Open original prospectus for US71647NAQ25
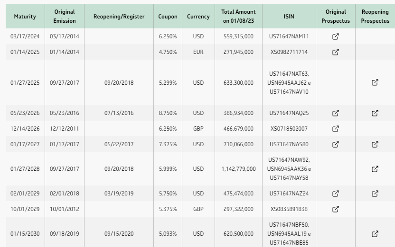395x247 pixels. tap(335, 113)
